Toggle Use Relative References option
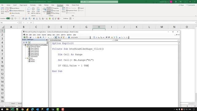 click(17, 11)
